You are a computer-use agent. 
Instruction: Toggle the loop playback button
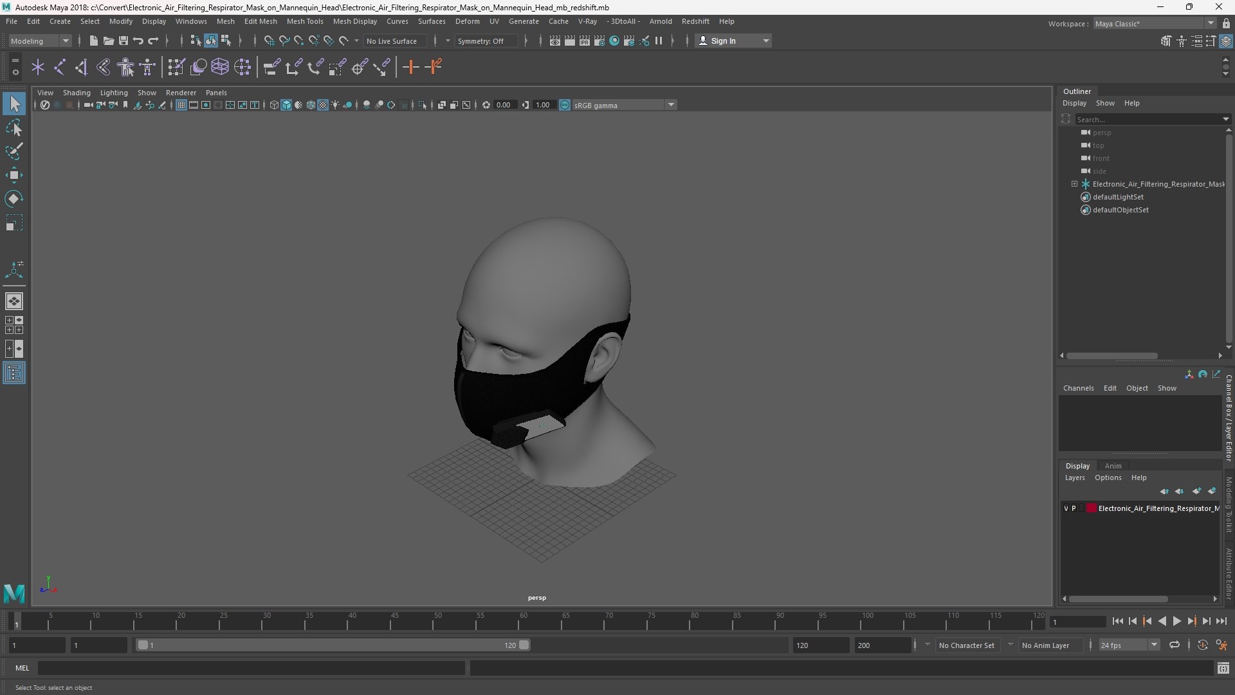[x=1175, y=645]
